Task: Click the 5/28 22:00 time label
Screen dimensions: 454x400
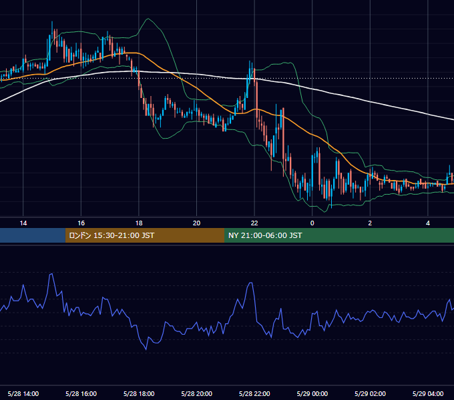Action: (254, 393)
